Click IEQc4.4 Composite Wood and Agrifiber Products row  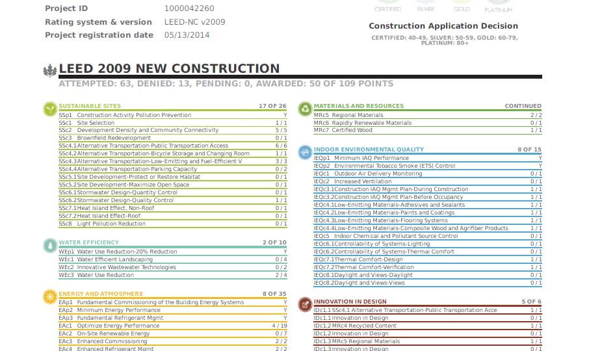click(x=428, y=228)
